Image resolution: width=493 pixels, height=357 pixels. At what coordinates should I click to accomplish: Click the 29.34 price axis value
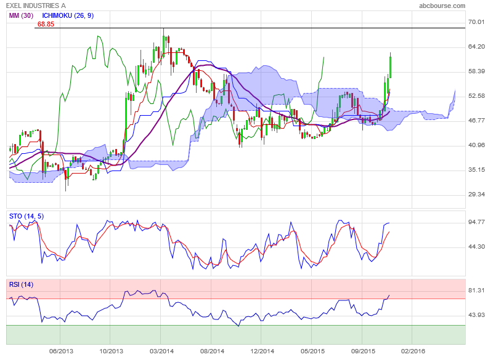point(476,195)
